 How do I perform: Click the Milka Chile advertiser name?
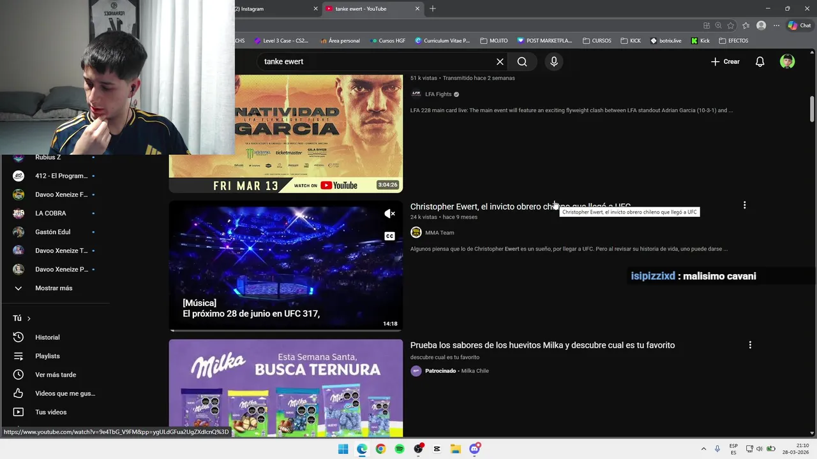(475, 371)
